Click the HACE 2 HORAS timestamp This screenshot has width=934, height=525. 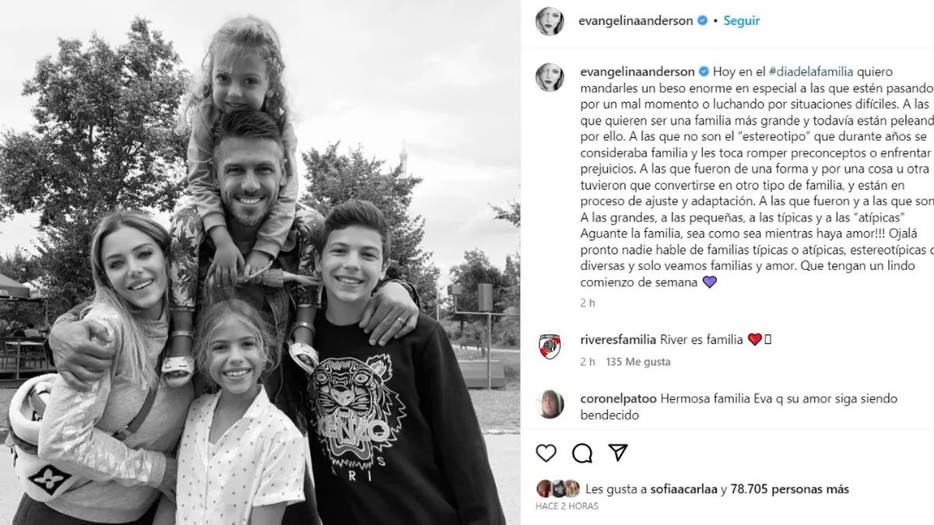[565, 506]
